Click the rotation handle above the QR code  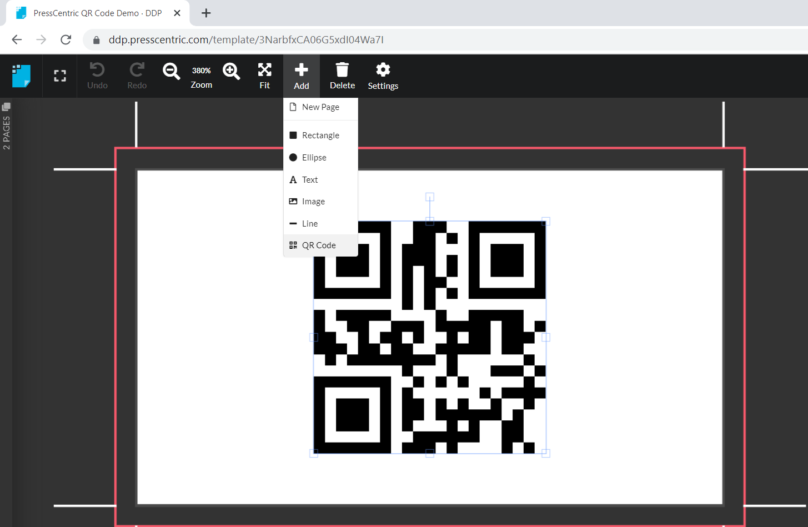point(430,197)
